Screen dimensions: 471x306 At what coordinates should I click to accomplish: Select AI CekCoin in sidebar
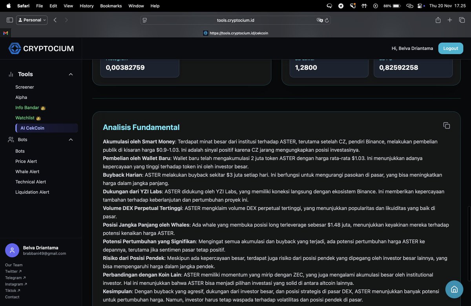click(x=47, y=128)
